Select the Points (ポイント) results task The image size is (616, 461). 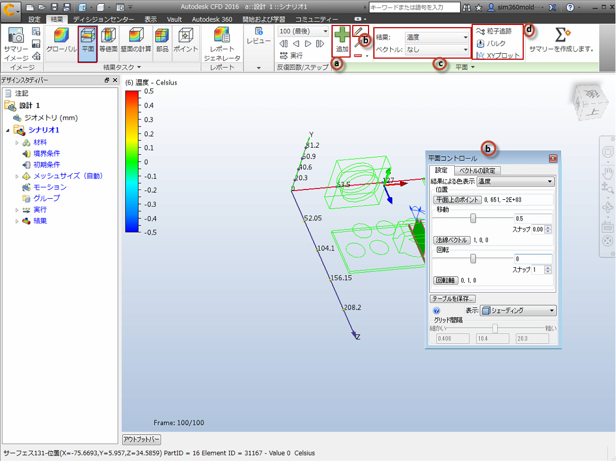tap(186, 40)
